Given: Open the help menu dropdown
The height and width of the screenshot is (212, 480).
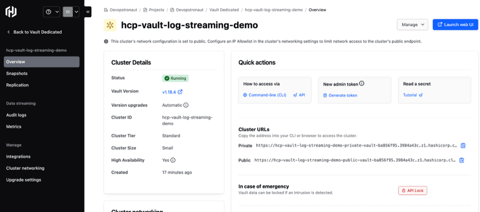Looking at the screenshot, I should tap(52, 11).
